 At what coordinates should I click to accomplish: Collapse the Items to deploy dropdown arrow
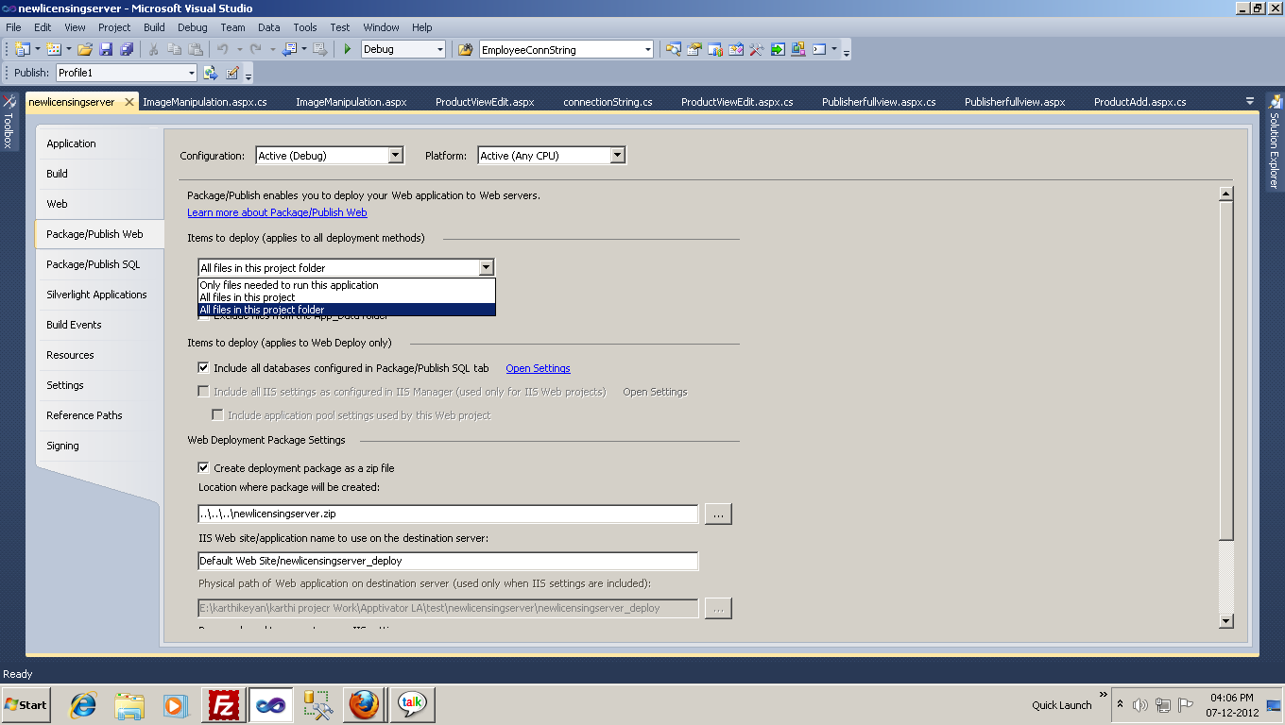486,268
